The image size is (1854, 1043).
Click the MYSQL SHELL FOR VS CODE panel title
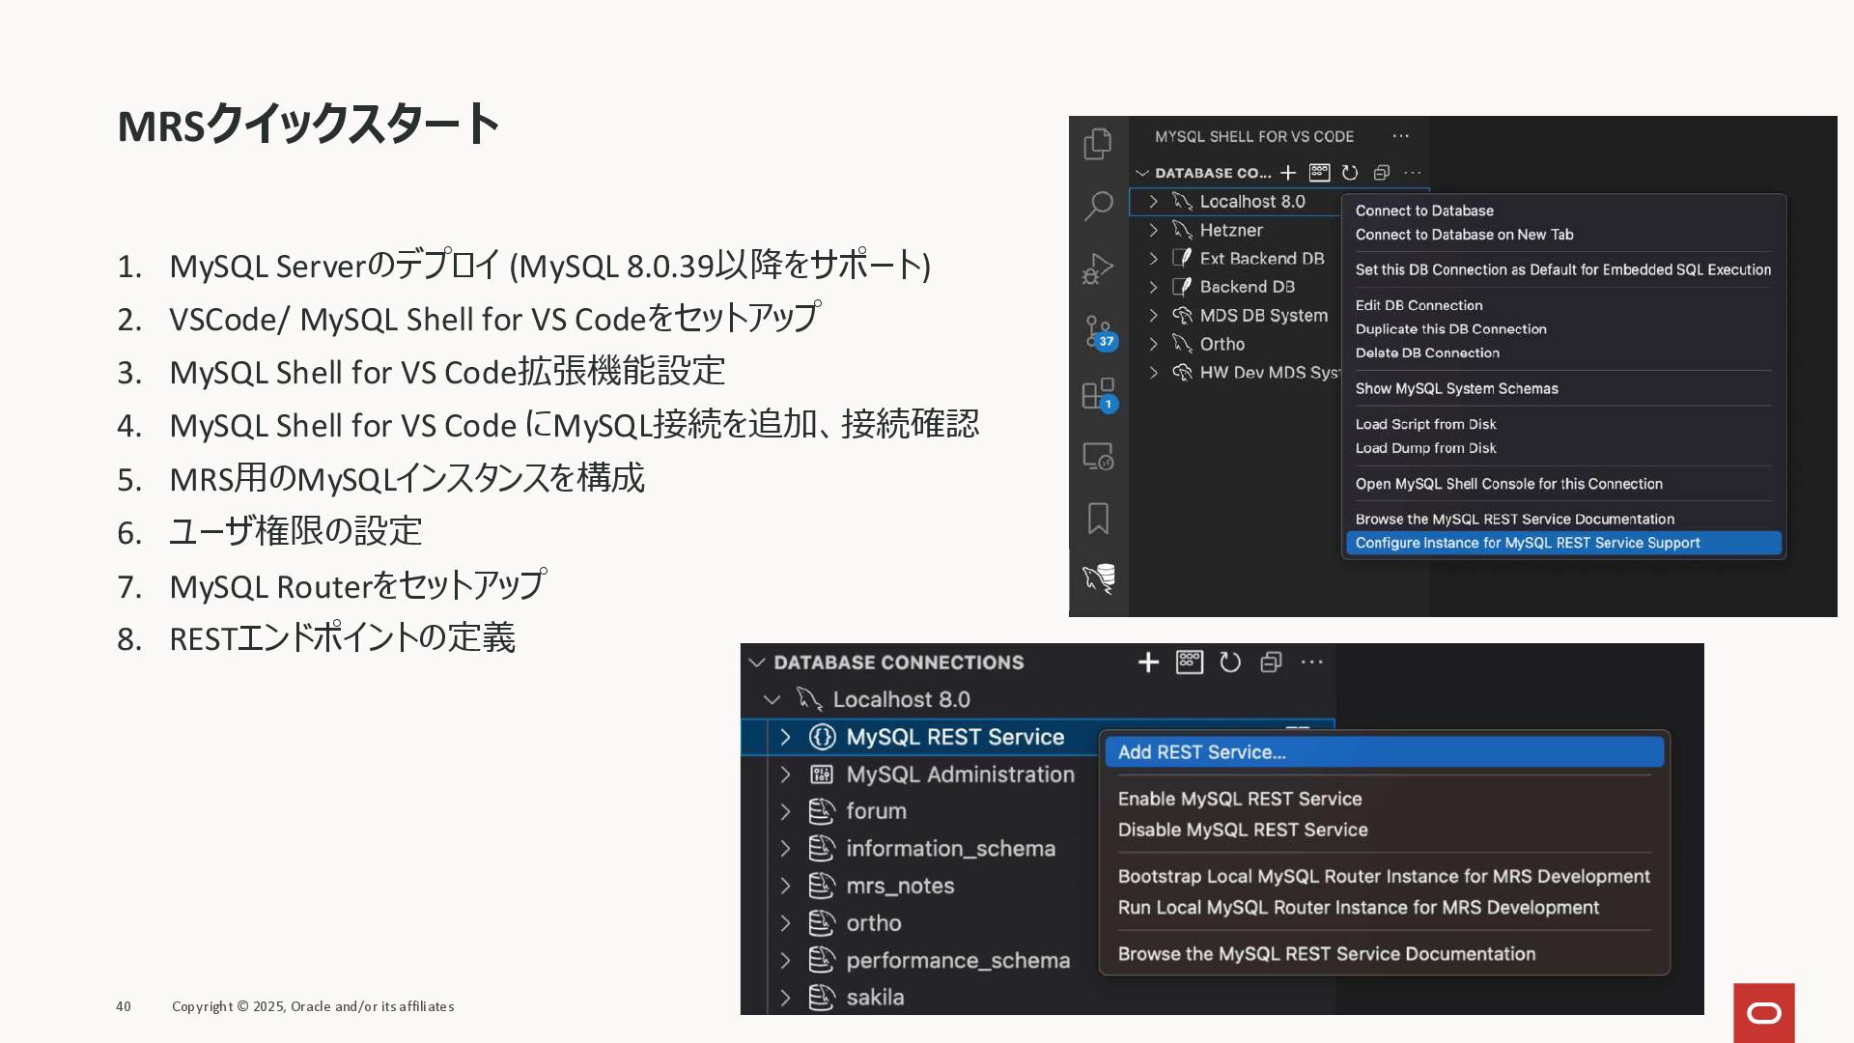(x=1254, y=136)
